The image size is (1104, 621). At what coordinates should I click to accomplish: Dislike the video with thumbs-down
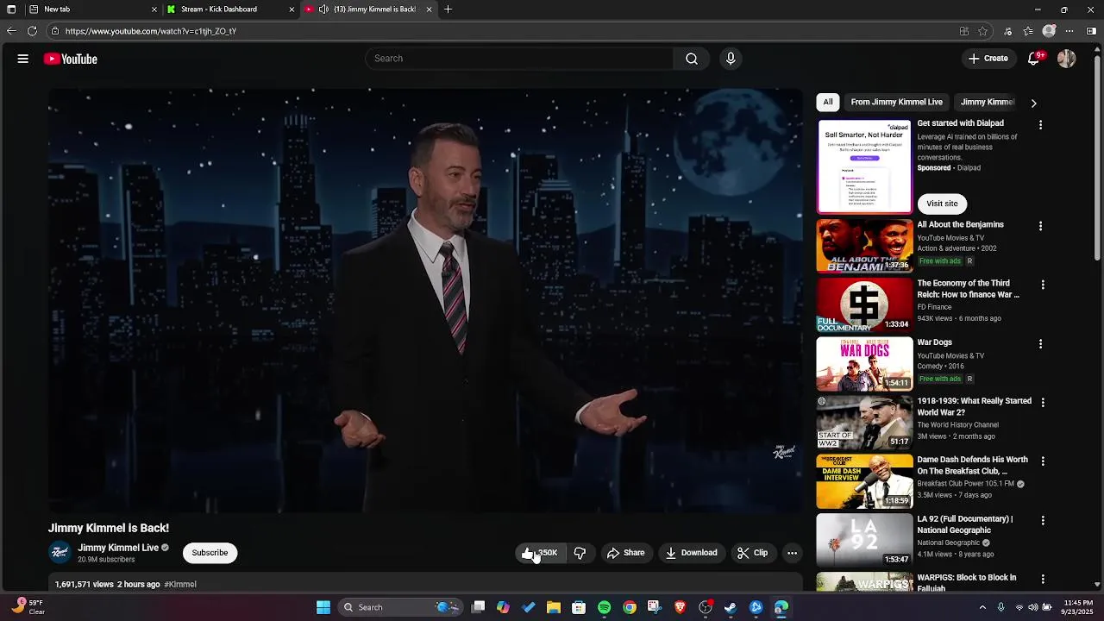coord(580,553)
